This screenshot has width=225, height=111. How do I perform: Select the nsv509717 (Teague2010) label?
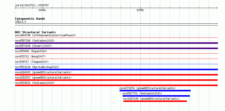coord(32,62)
